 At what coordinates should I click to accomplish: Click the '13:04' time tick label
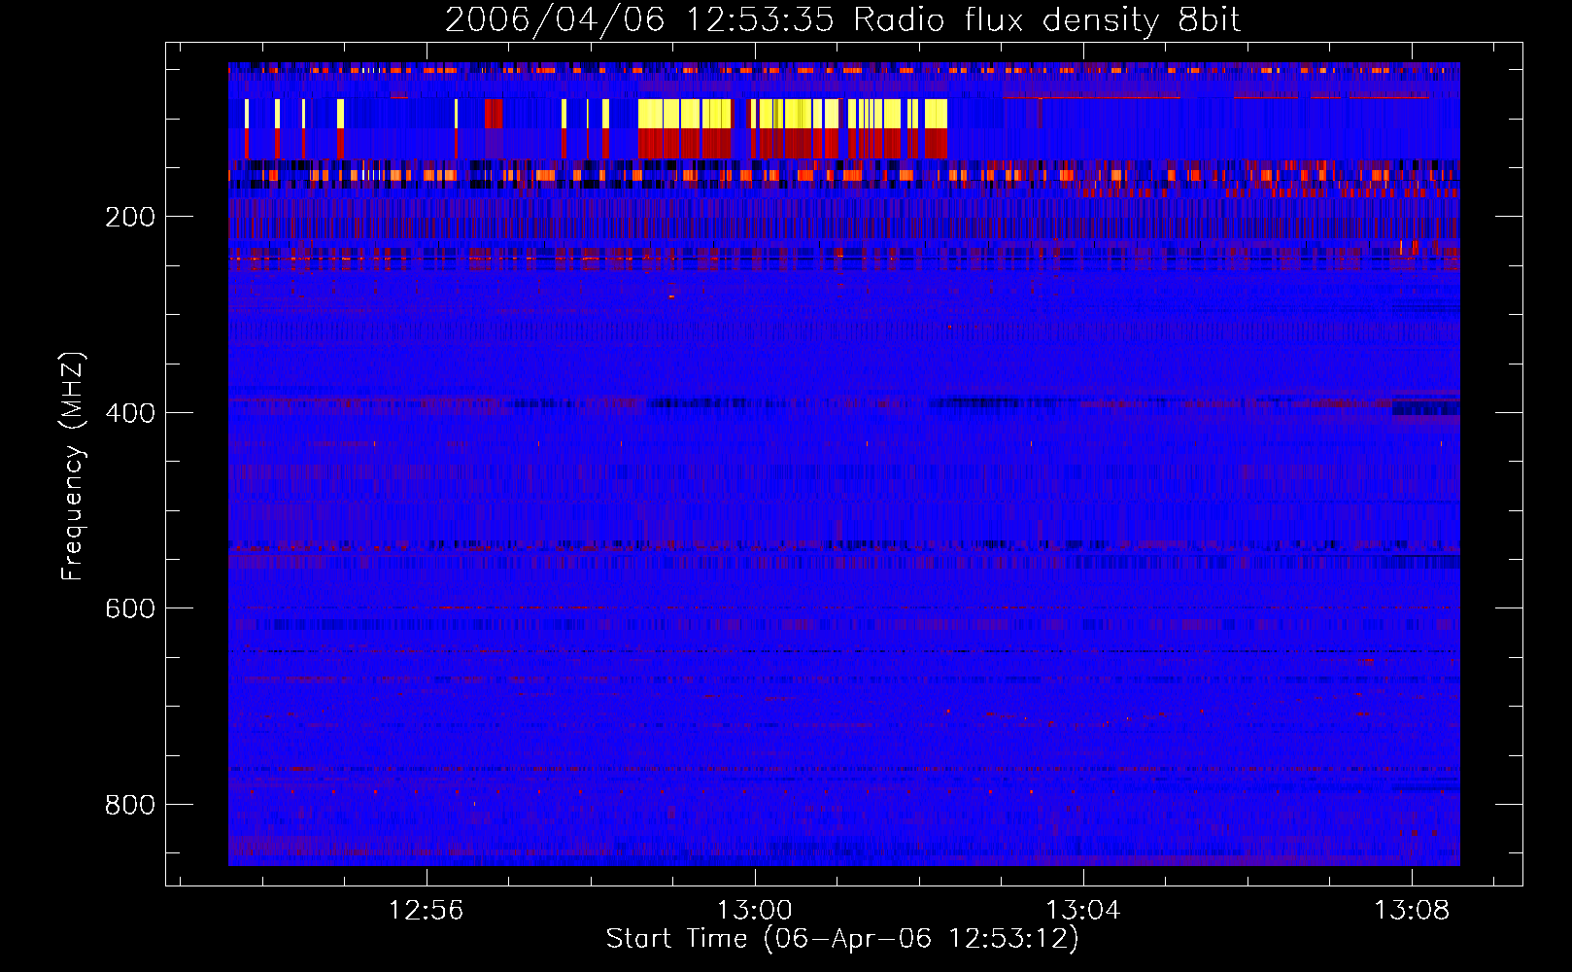click(x=1082, y=911)
